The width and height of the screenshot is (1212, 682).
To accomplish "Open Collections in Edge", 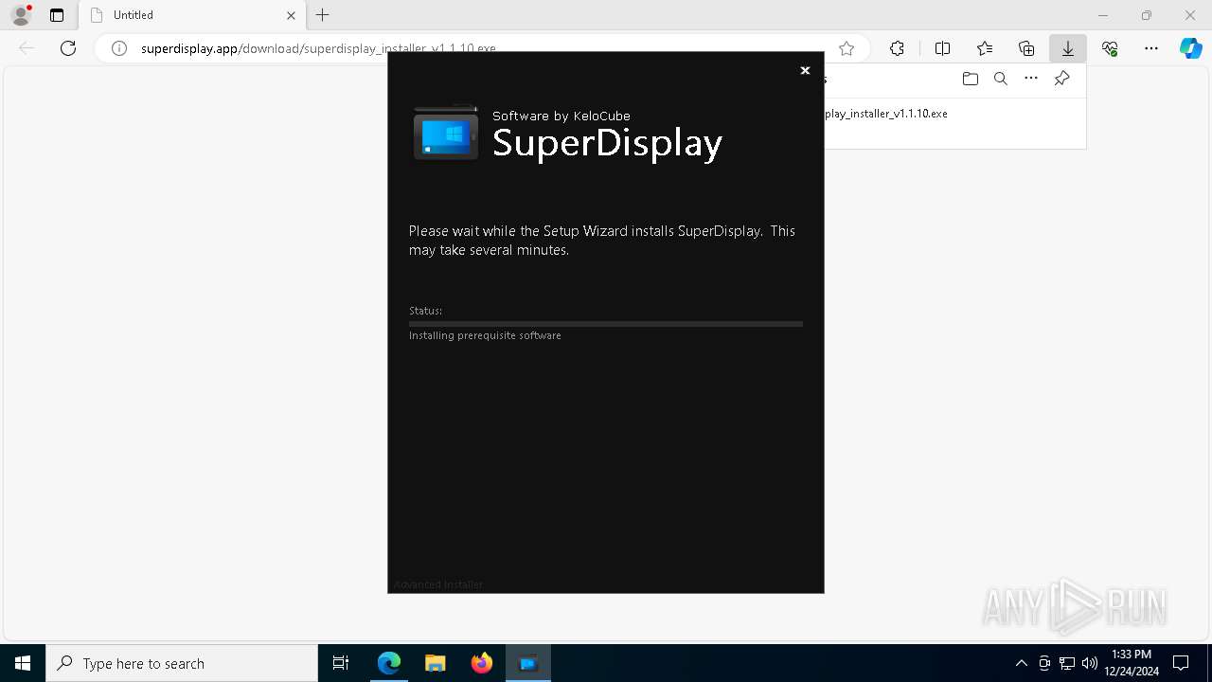I will pyautogui.click(x=1026, y=48).
